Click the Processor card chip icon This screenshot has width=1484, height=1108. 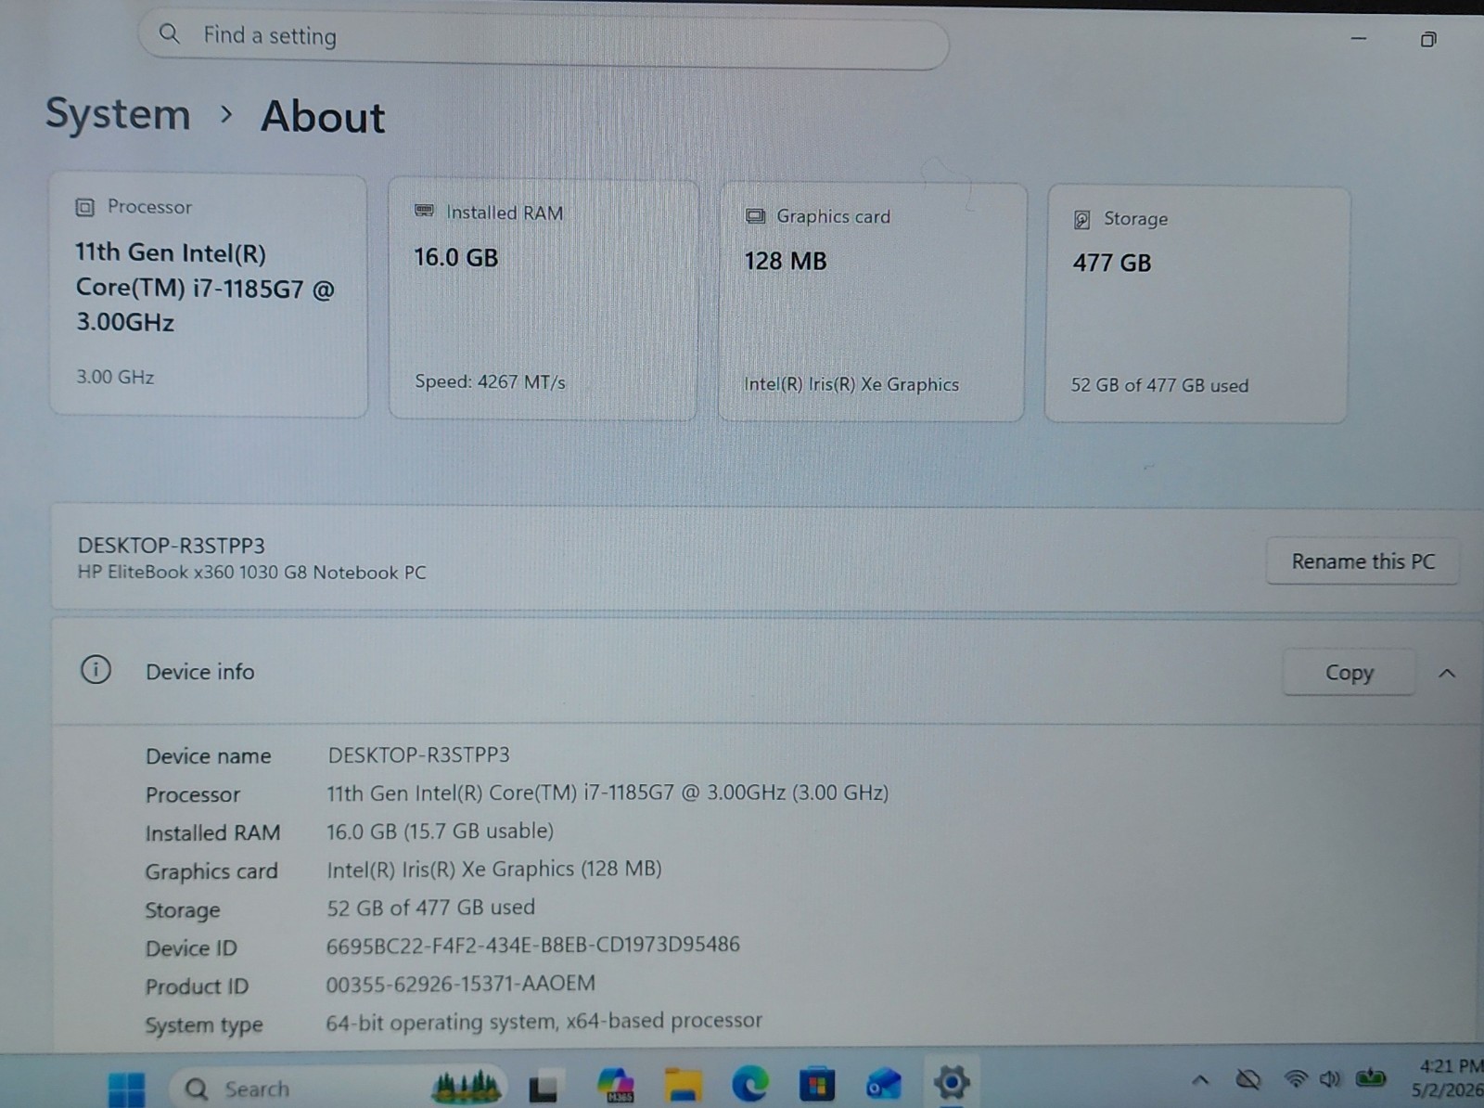click(84, 207)
